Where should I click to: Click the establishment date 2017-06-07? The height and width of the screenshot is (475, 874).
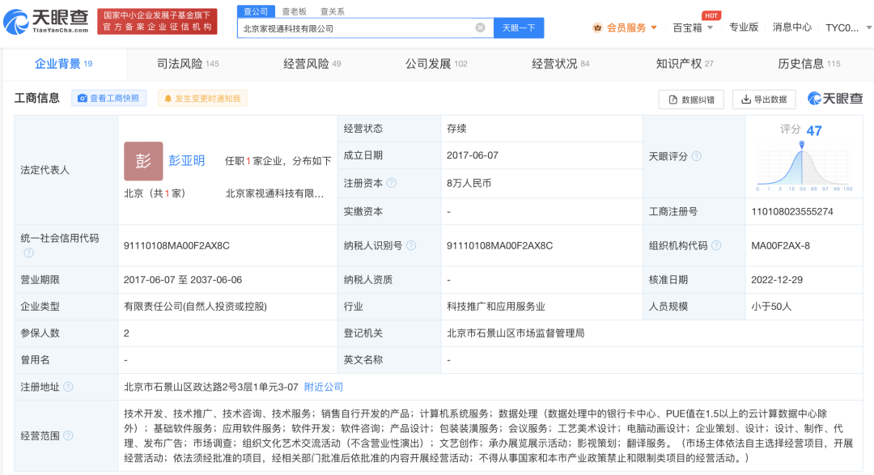click(x=472, y=155)
